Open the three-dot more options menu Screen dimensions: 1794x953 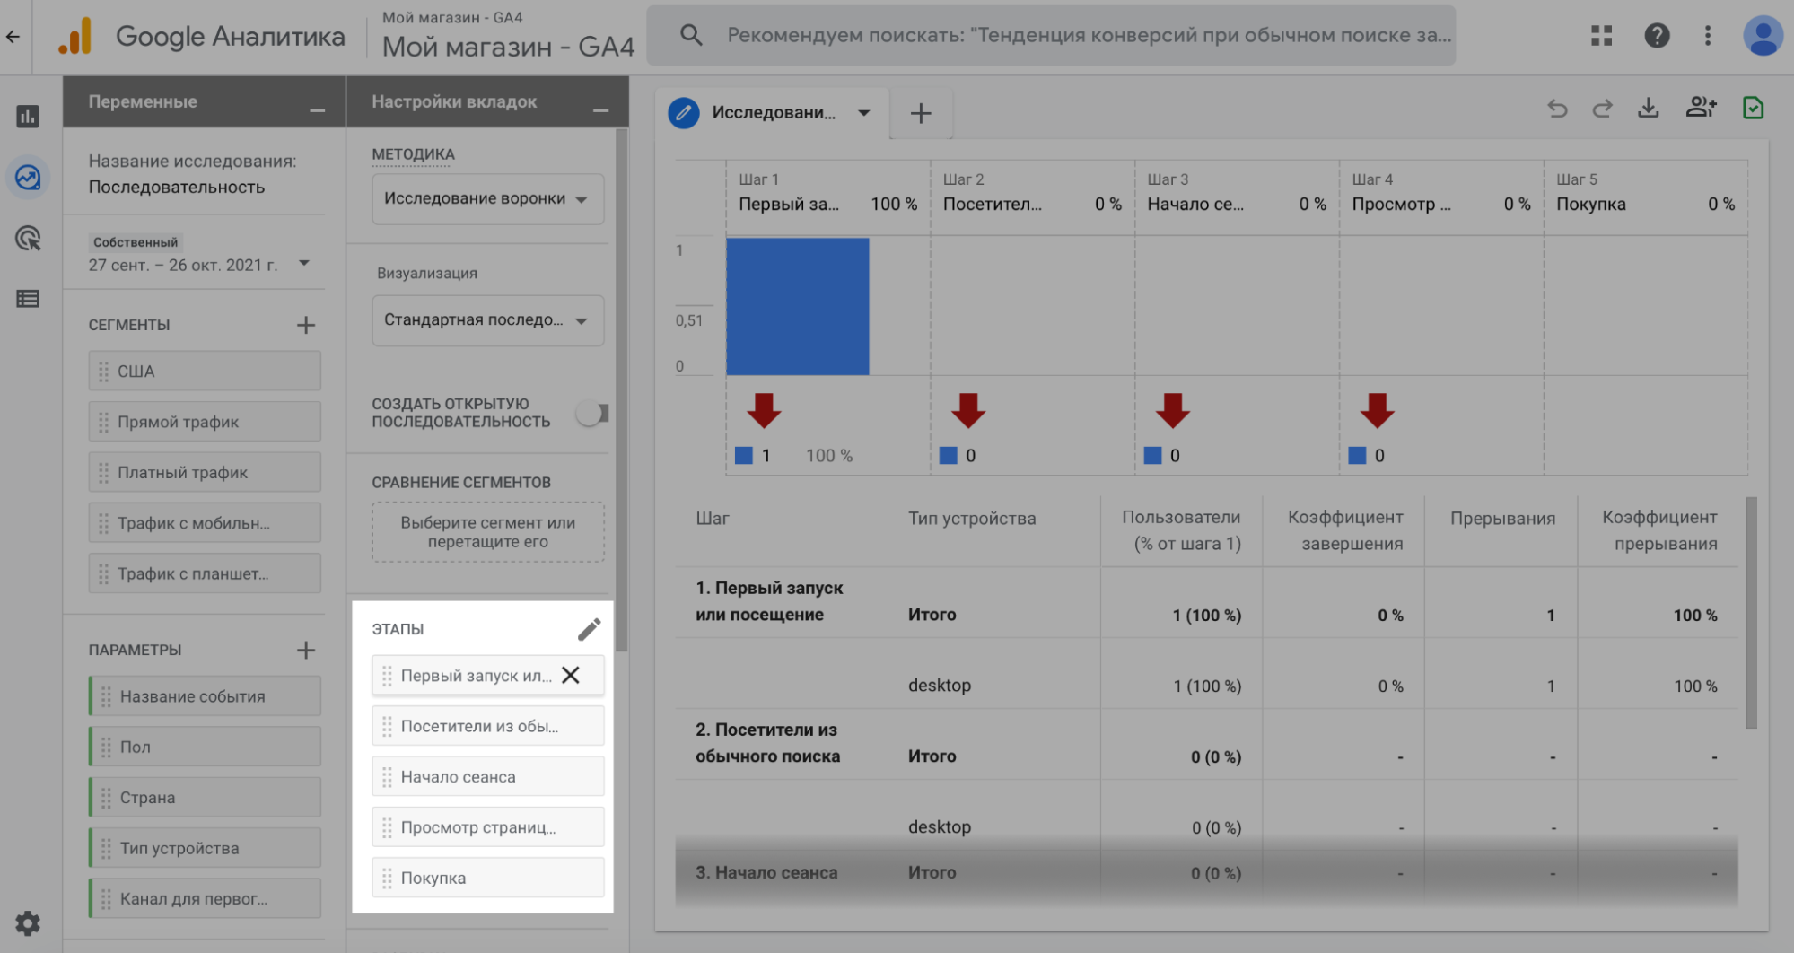point(1708,36)
